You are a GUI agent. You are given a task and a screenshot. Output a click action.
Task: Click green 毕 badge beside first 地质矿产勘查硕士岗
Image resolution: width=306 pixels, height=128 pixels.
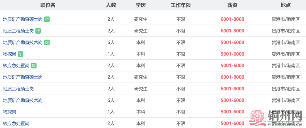(47, 19)
